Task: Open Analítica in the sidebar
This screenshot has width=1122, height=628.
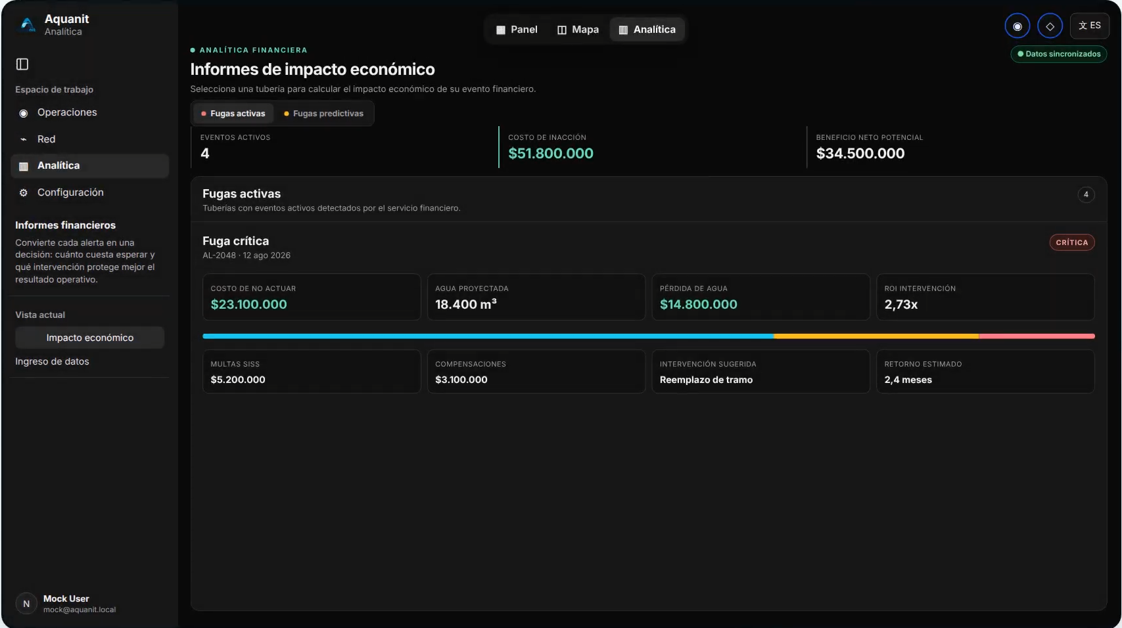Action: coord(89,166)
